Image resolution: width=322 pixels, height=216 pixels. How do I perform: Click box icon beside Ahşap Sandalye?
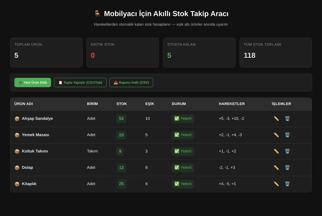point(17,119)
